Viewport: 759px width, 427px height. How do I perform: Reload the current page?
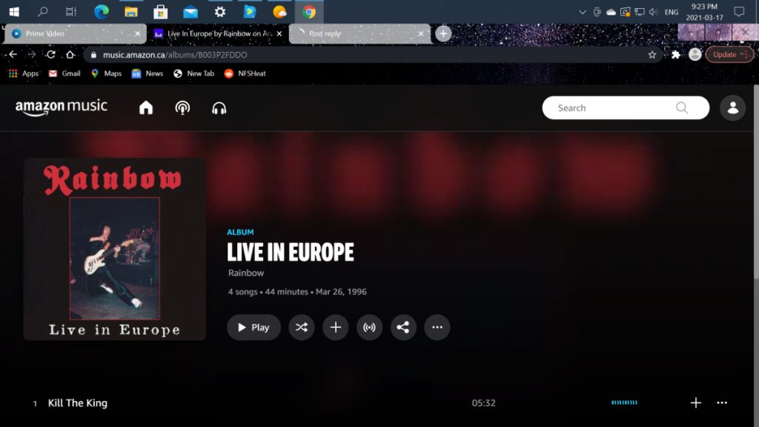pos(51,54)
